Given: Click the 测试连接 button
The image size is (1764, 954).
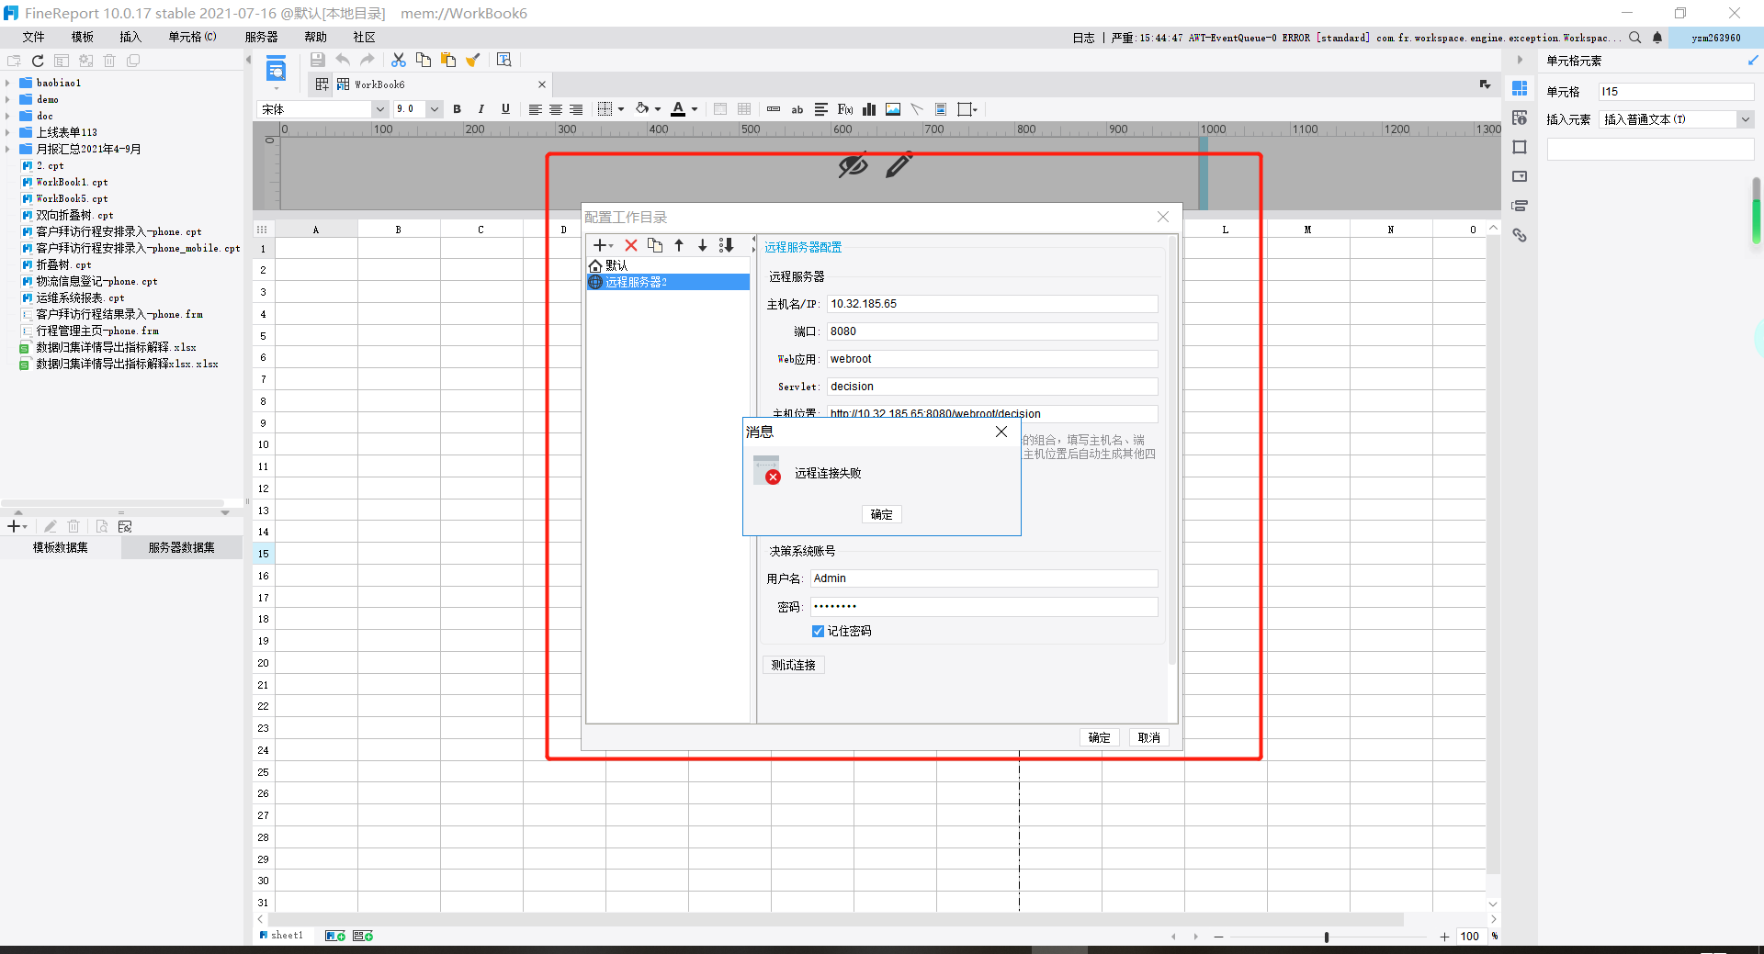Looking at the screenshot, I should point(794,665).
